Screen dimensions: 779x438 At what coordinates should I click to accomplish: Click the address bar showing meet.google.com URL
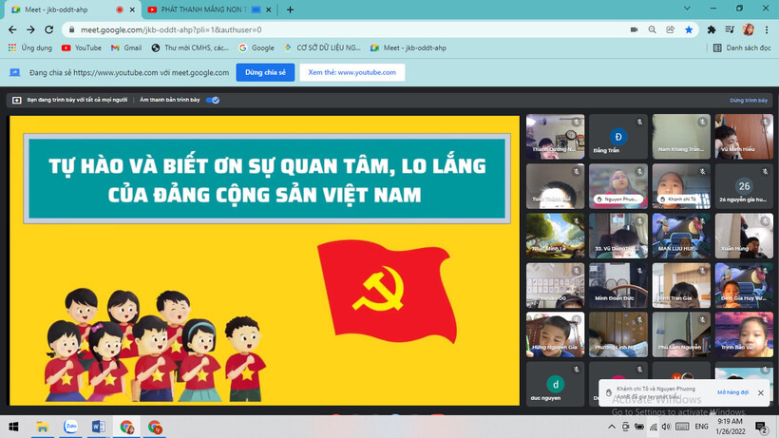332,29
